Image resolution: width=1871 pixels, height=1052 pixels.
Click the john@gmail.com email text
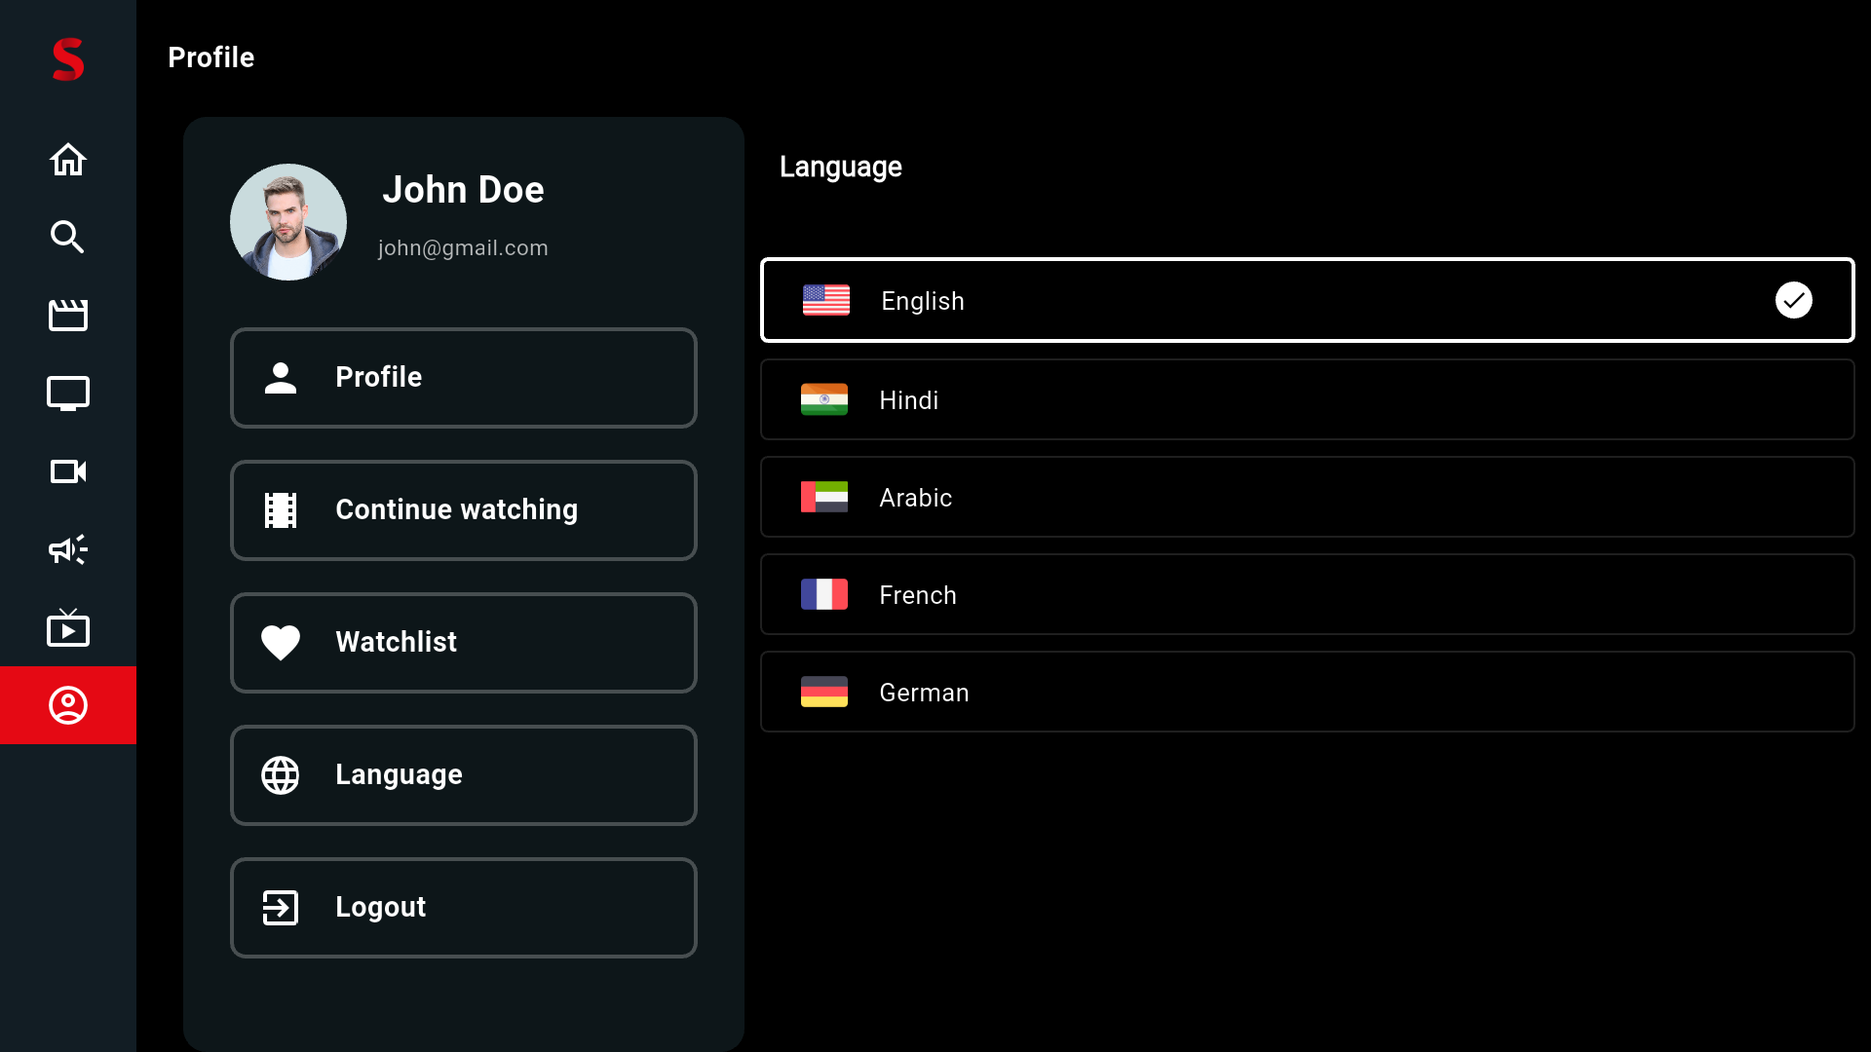(462, 248)
